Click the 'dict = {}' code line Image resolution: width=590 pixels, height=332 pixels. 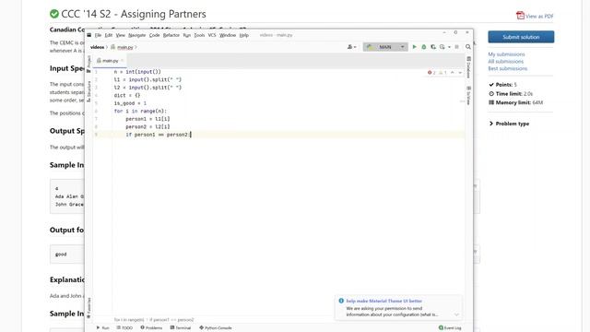[x=127, y=95]
